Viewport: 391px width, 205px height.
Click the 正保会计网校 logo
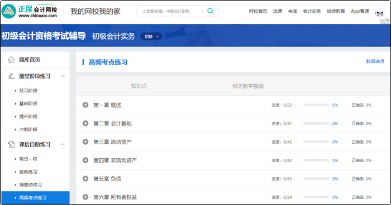[30, 11]
